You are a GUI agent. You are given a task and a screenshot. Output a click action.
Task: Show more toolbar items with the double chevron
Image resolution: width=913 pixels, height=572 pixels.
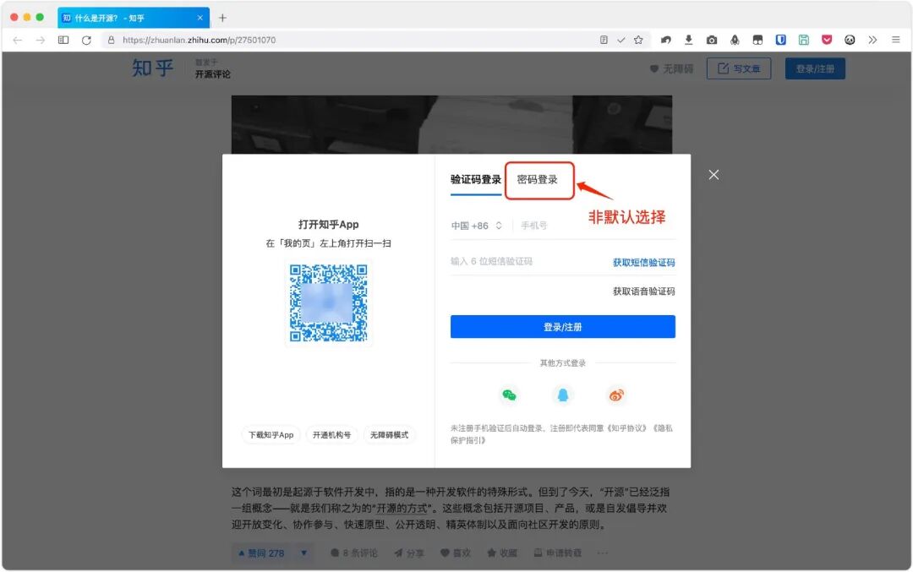point(872,41)
